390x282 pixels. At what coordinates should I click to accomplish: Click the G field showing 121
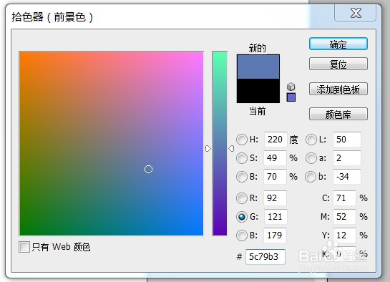[276, 217]
